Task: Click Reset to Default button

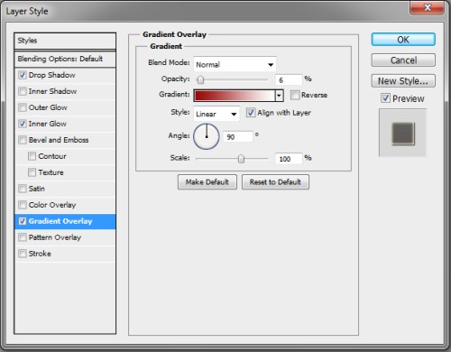Action: coord(275,182)
